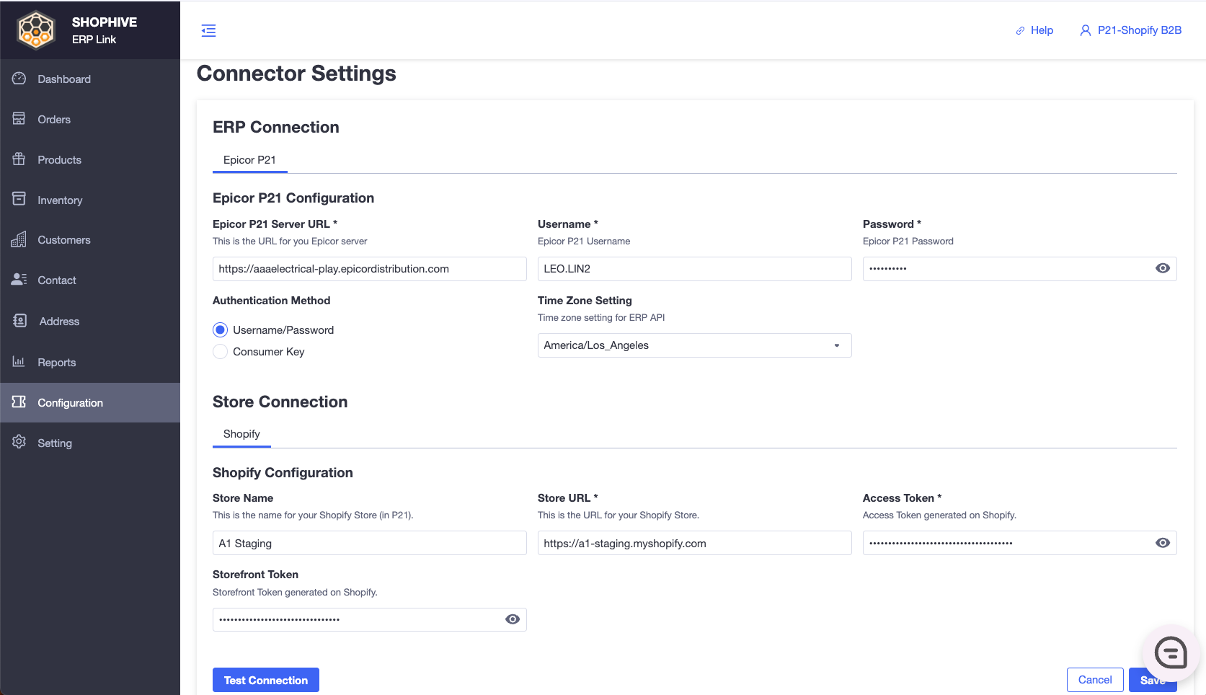Reveal the Epicor P21 password with the eye icon
The height and width of the screenshot is (695, 1206).
[x=1163, y=268]
